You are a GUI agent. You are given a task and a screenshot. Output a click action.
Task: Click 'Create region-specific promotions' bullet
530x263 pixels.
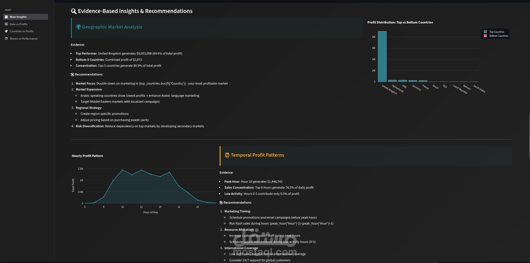pos(105,114)
